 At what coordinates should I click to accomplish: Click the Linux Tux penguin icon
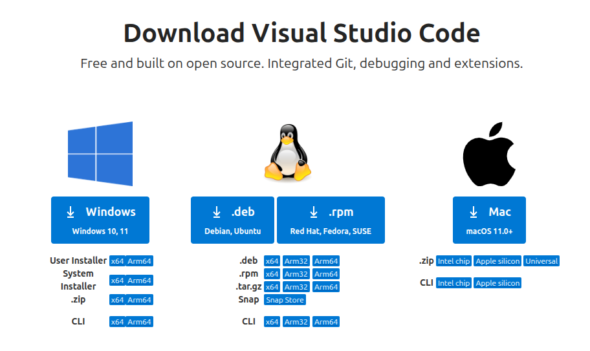click(287, 154)
